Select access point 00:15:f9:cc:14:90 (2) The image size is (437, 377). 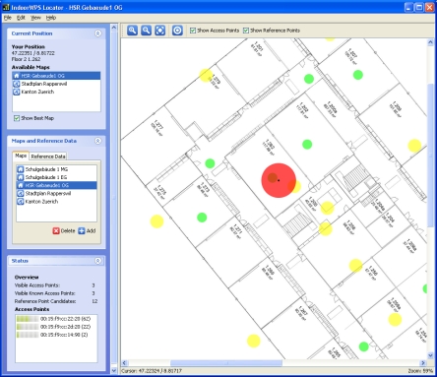[56, 335]
